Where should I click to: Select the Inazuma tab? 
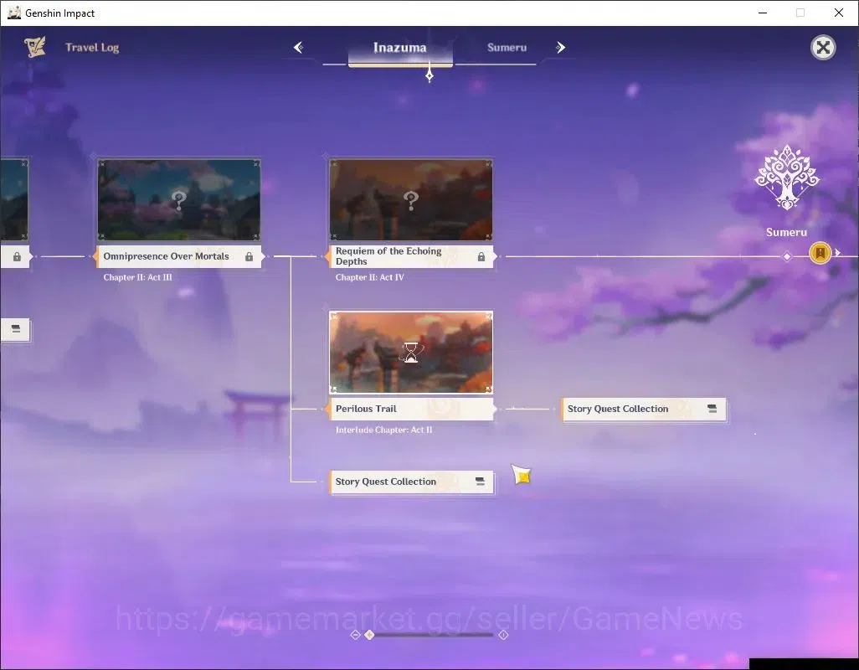[400, 48]
